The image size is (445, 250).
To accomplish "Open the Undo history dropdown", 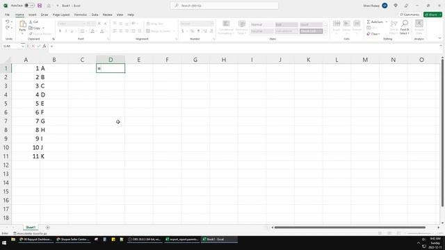I will point(12,22).
